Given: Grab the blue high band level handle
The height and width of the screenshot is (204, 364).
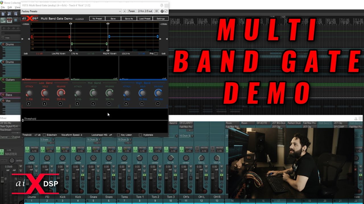Looking at the screenshot, I should point(109,36).
